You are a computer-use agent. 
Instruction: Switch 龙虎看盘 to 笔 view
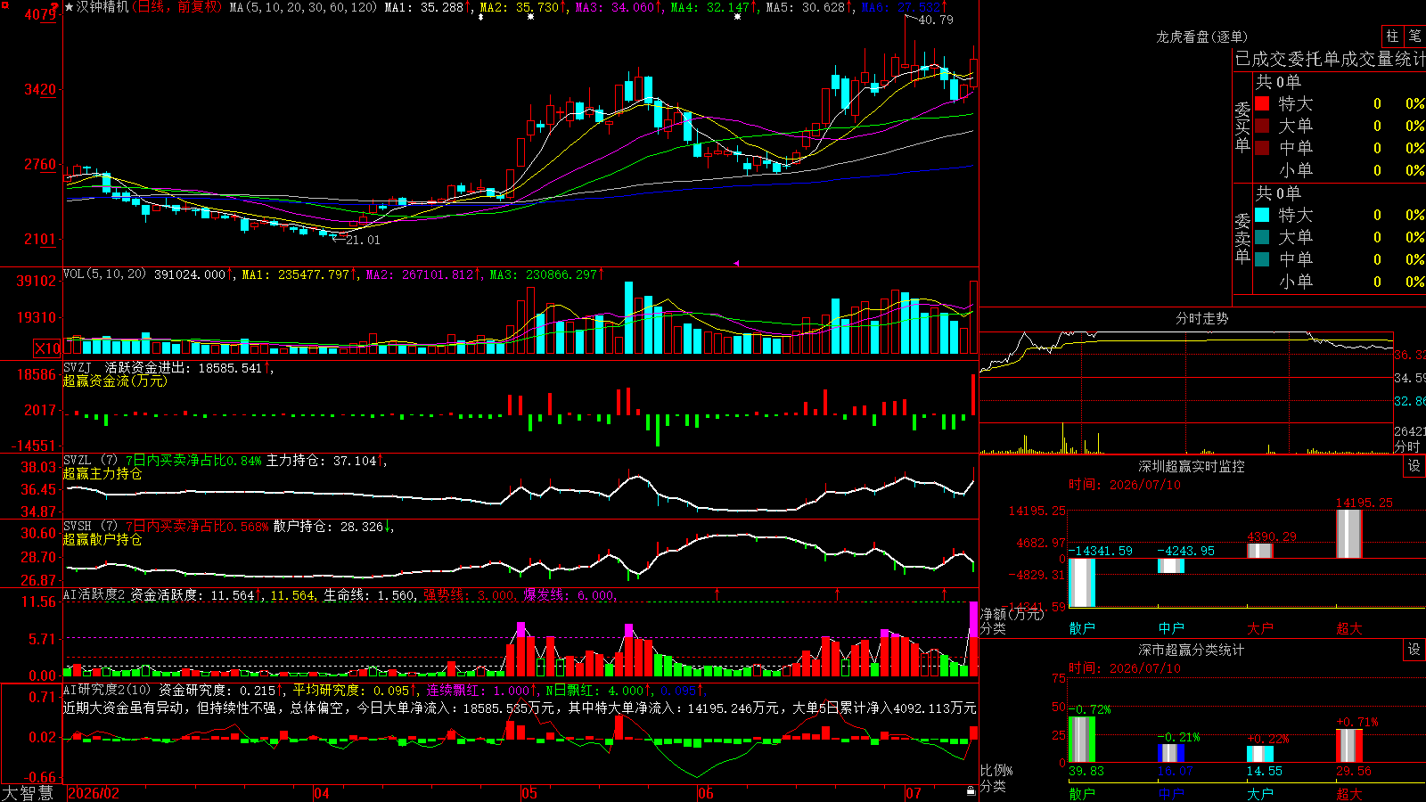[1414, 36]
